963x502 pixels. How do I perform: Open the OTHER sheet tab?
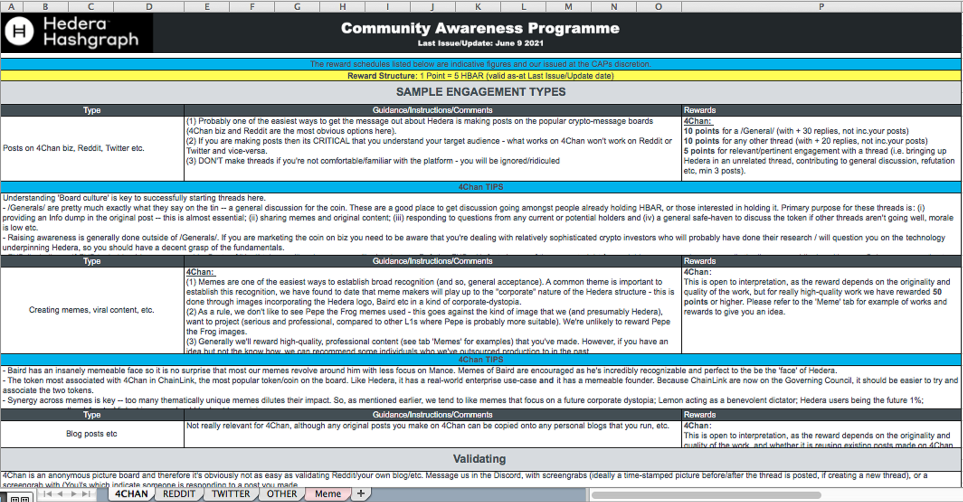pyautogui.click(x=281, y=494)
